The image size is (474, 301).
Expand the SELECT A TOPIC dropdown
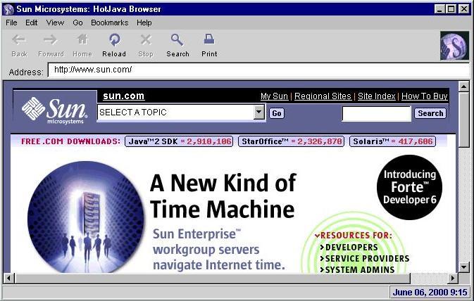[x=258, y=113]
